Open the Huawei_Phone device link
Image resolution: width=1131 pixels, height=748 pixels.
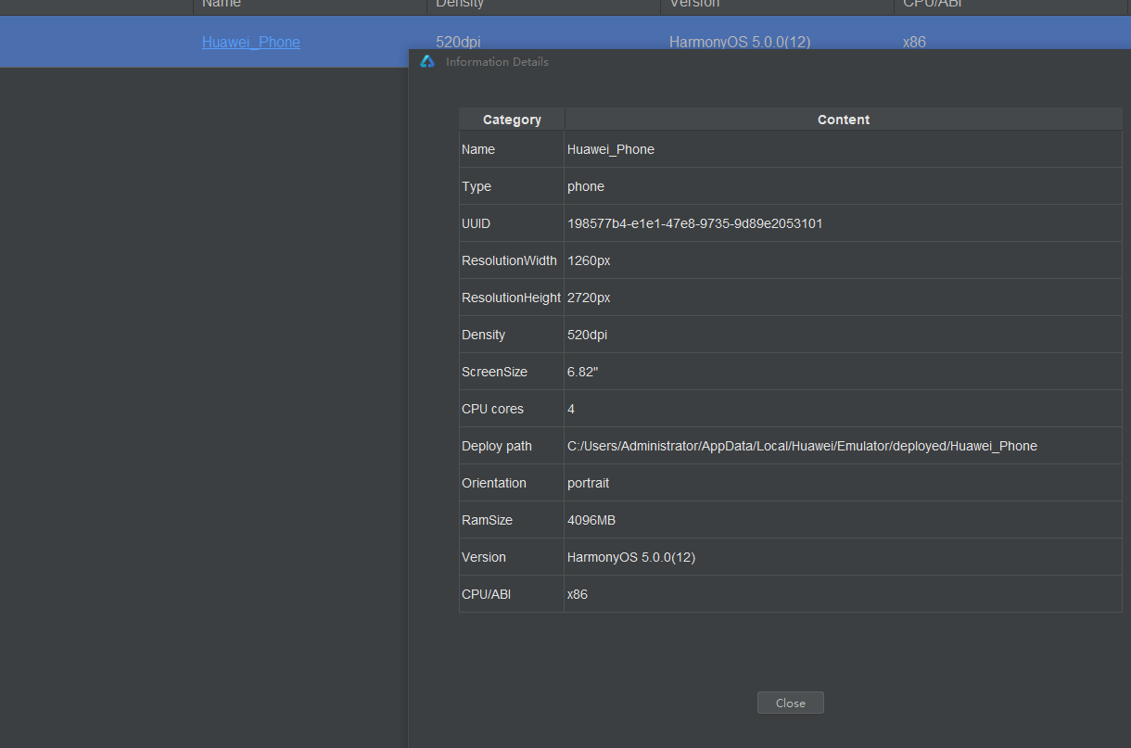pos(251,42)
